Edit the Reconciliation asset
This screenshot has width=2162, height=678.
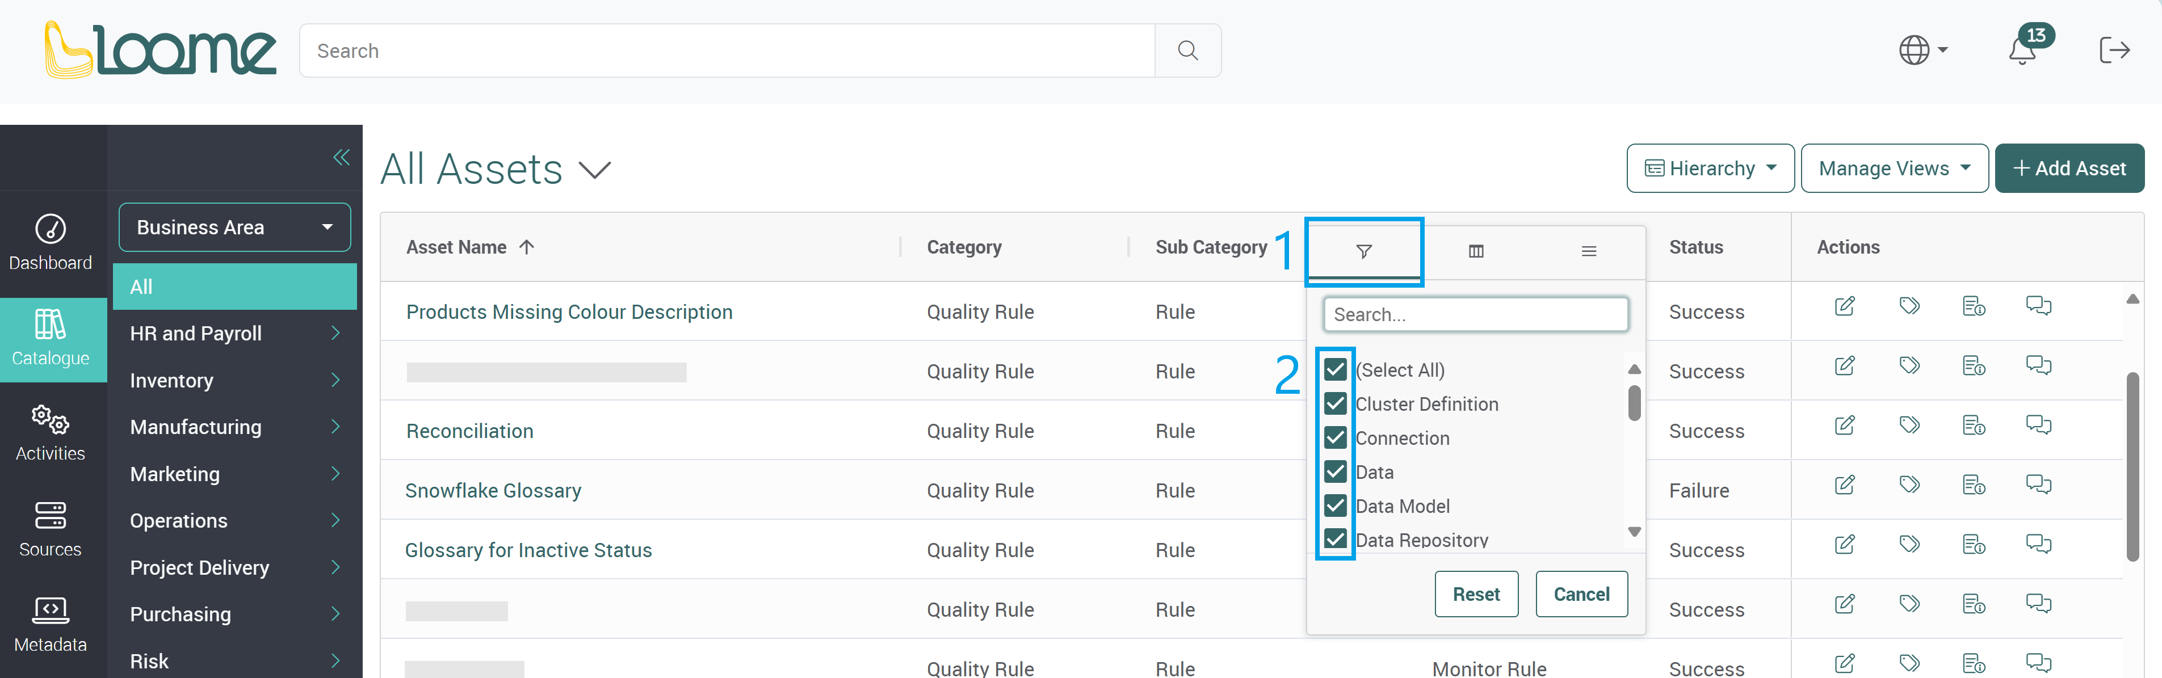pos(1844,426)
